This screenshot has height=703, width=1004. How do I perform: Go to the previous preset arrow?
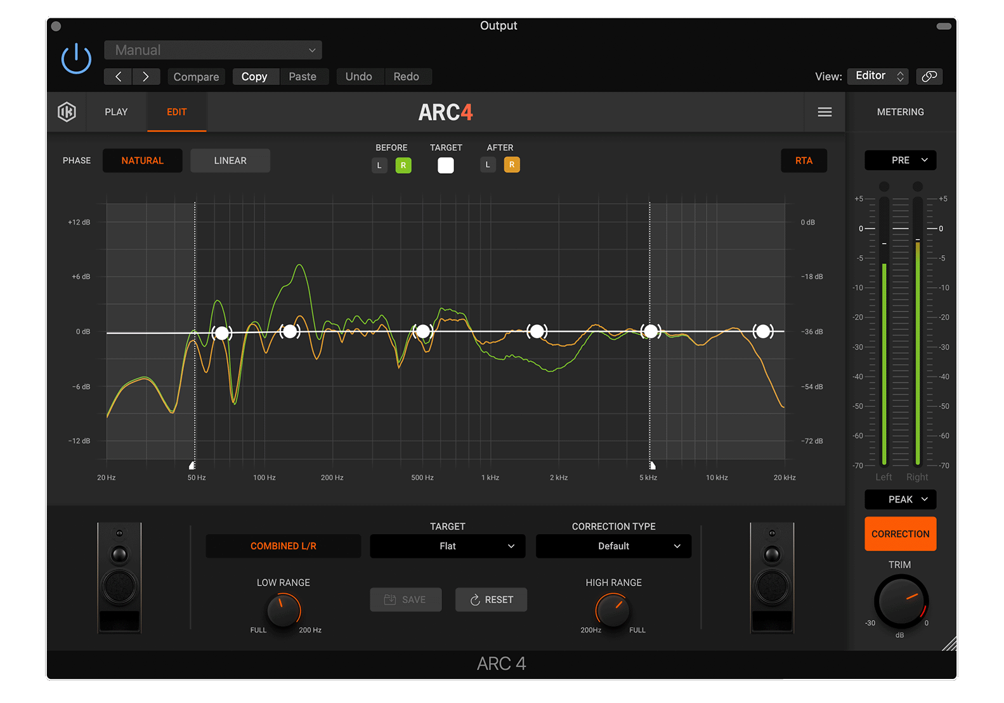[x=118, y=77]
